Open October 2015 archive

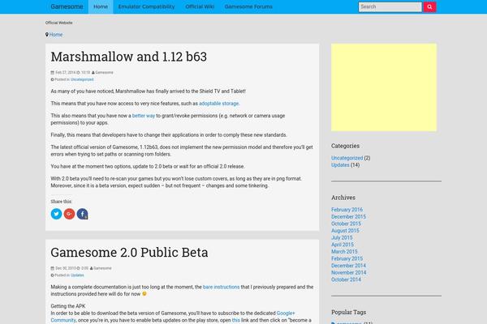(346, 224)
